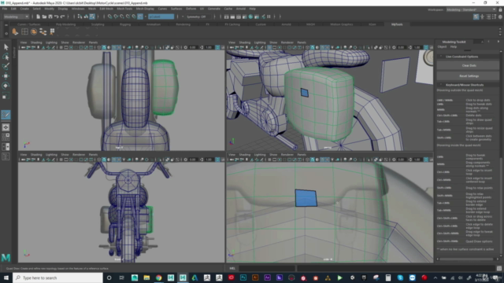
Task: Open the Edit Mesh menu
Action: (x=106, y=9)
